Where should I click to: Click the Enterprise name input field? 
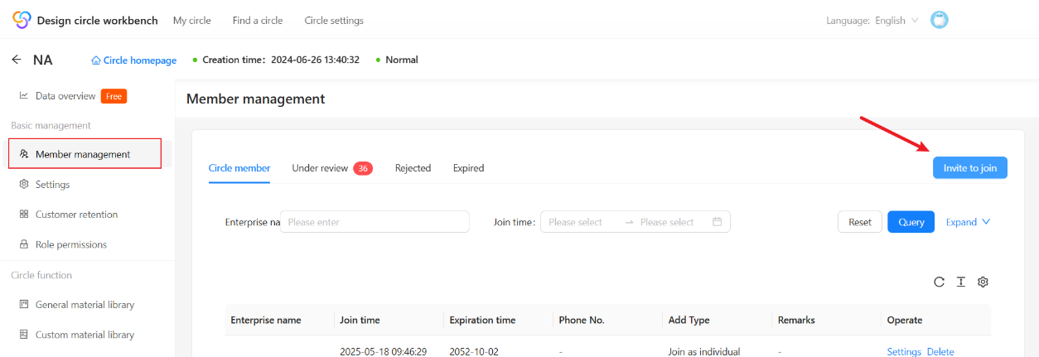[375, 222]
